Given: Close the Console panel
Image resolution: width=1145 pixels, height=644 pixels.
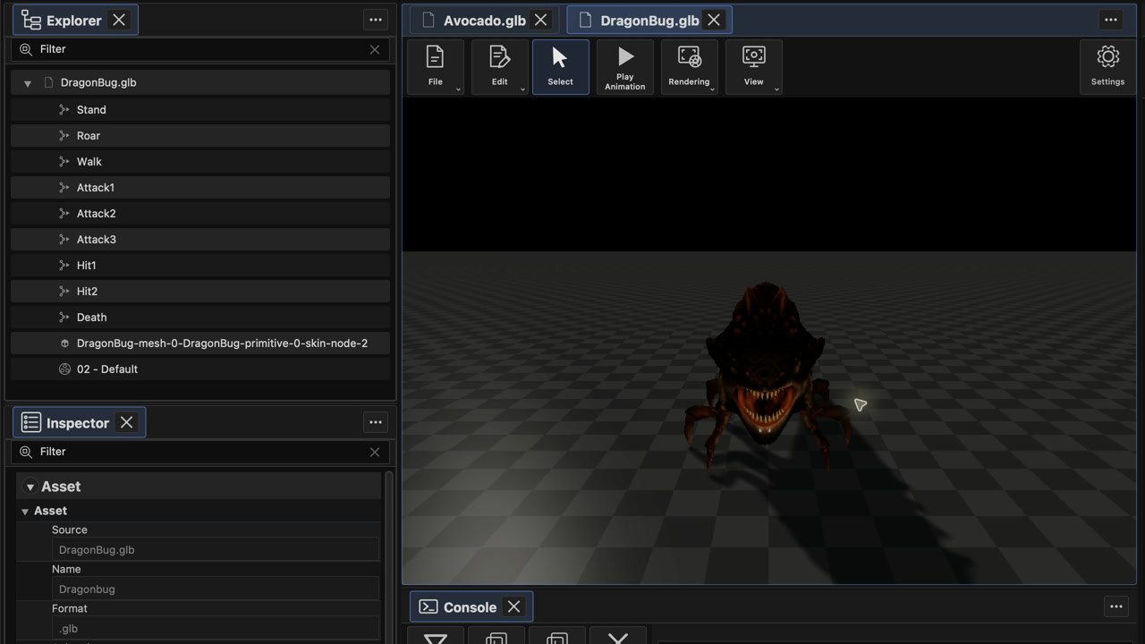Looking at the screenshot, I should click(x=514, y=606).
